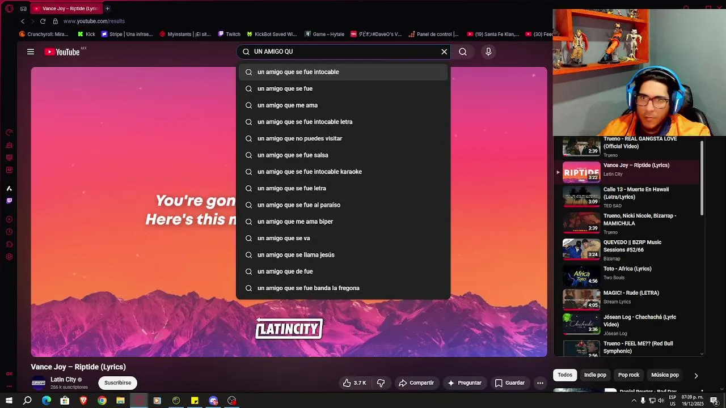This screenshot has width=726, height=408.
Task: Open the Crunchyroll bookmark
Action: pyautogui.click(x=44, y=34)
